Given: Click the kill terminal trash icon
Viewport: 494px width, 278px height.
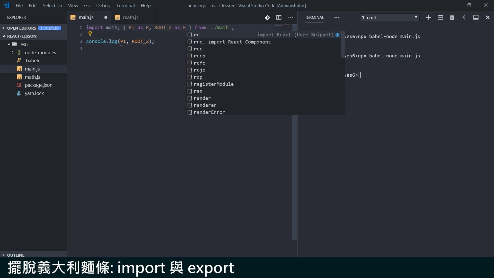Looking at the screenshot, I should 452,18.
